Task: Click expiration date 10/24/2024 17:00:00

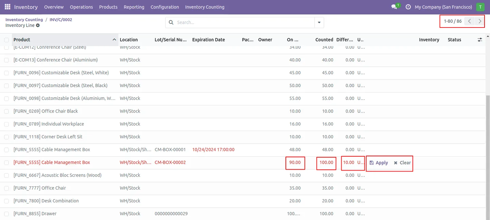Action: [213, 149]
